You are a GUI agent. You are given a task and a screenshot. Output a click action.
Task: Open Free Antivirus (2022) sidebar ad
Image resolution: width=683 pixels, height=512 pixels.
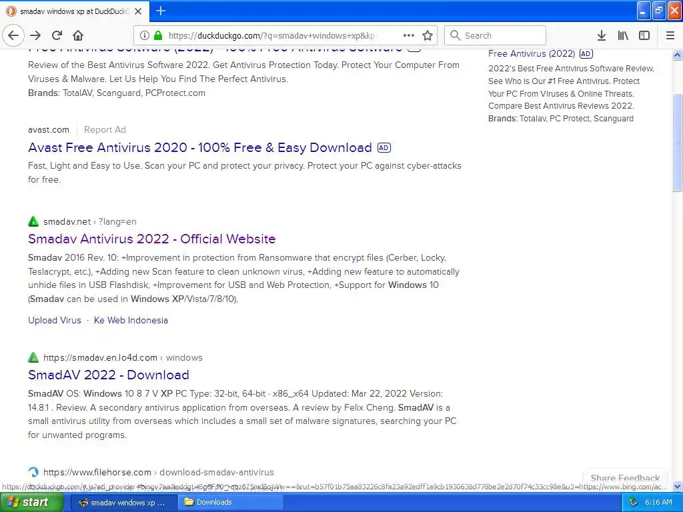click(532, 53)
